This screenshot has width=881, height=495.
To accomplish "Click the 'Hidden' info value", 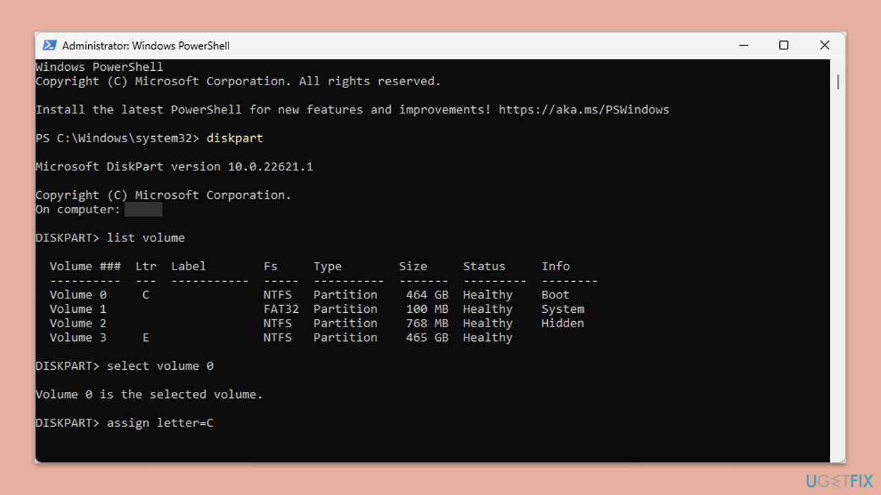I will point(563,323).
